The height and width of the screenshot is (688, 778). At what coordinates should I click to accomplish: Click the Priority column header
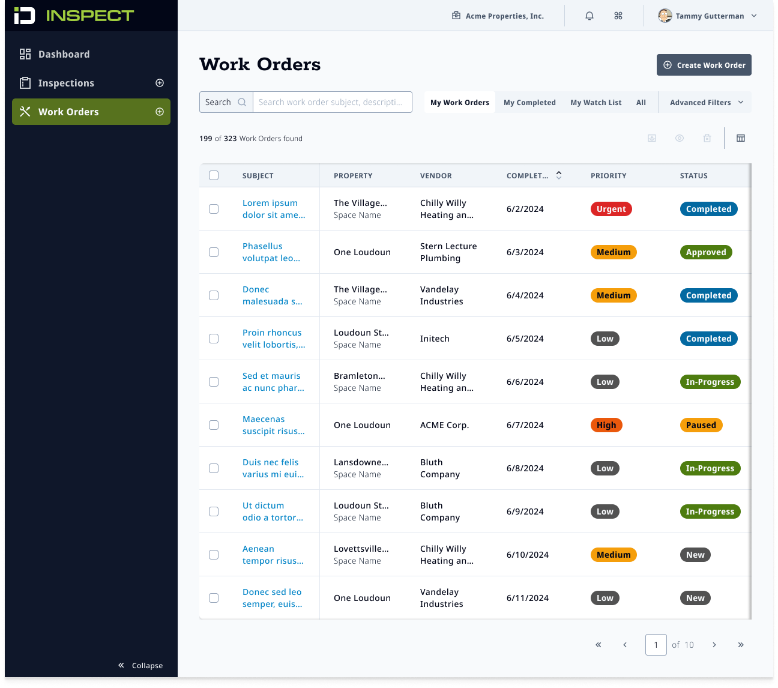[609, 176]
